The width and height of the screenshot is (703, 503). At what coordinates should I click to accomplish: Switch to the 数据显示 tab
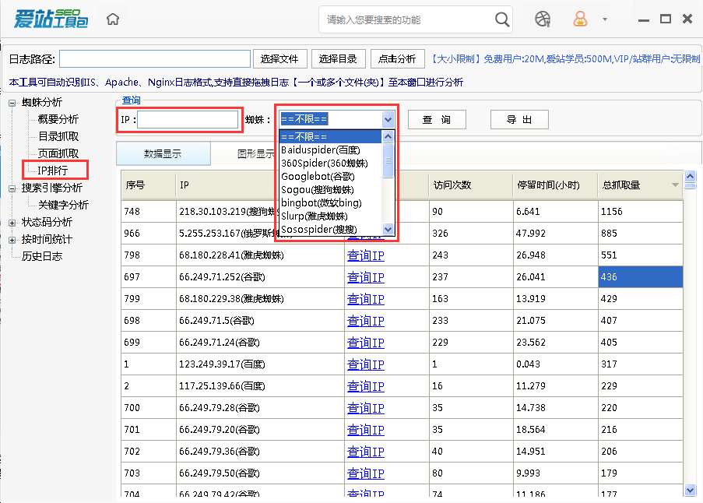click(163, 153)
